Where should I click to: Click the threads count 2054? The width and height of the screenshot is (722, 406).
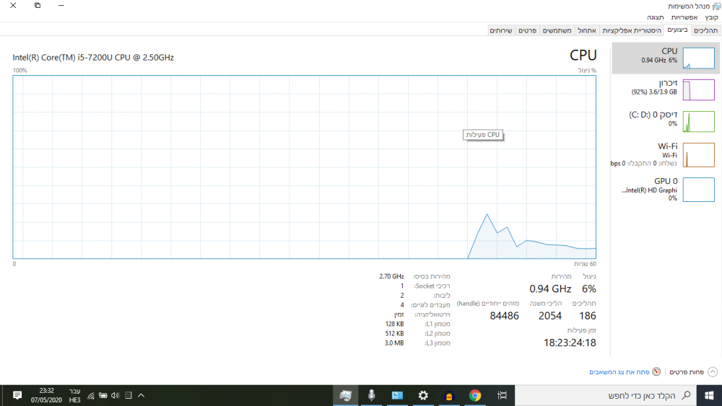(x=549, y=316)
